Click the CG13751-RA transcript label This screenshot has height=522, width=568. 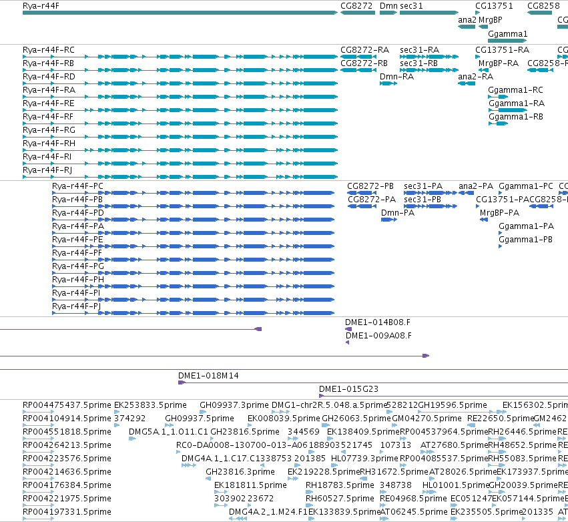(x=503, y=50)
